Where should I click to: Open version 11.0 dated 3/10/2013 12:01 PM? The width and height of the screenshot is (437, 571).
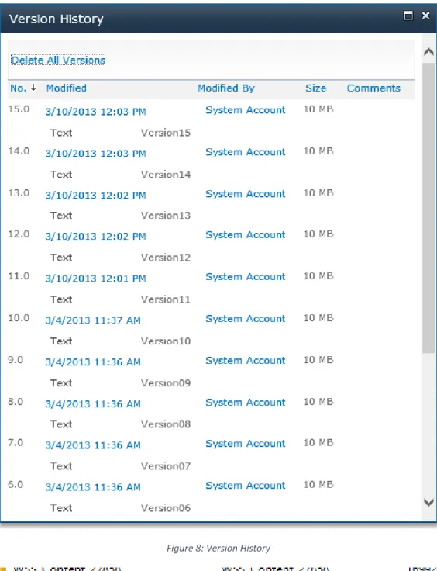point(95,279)
